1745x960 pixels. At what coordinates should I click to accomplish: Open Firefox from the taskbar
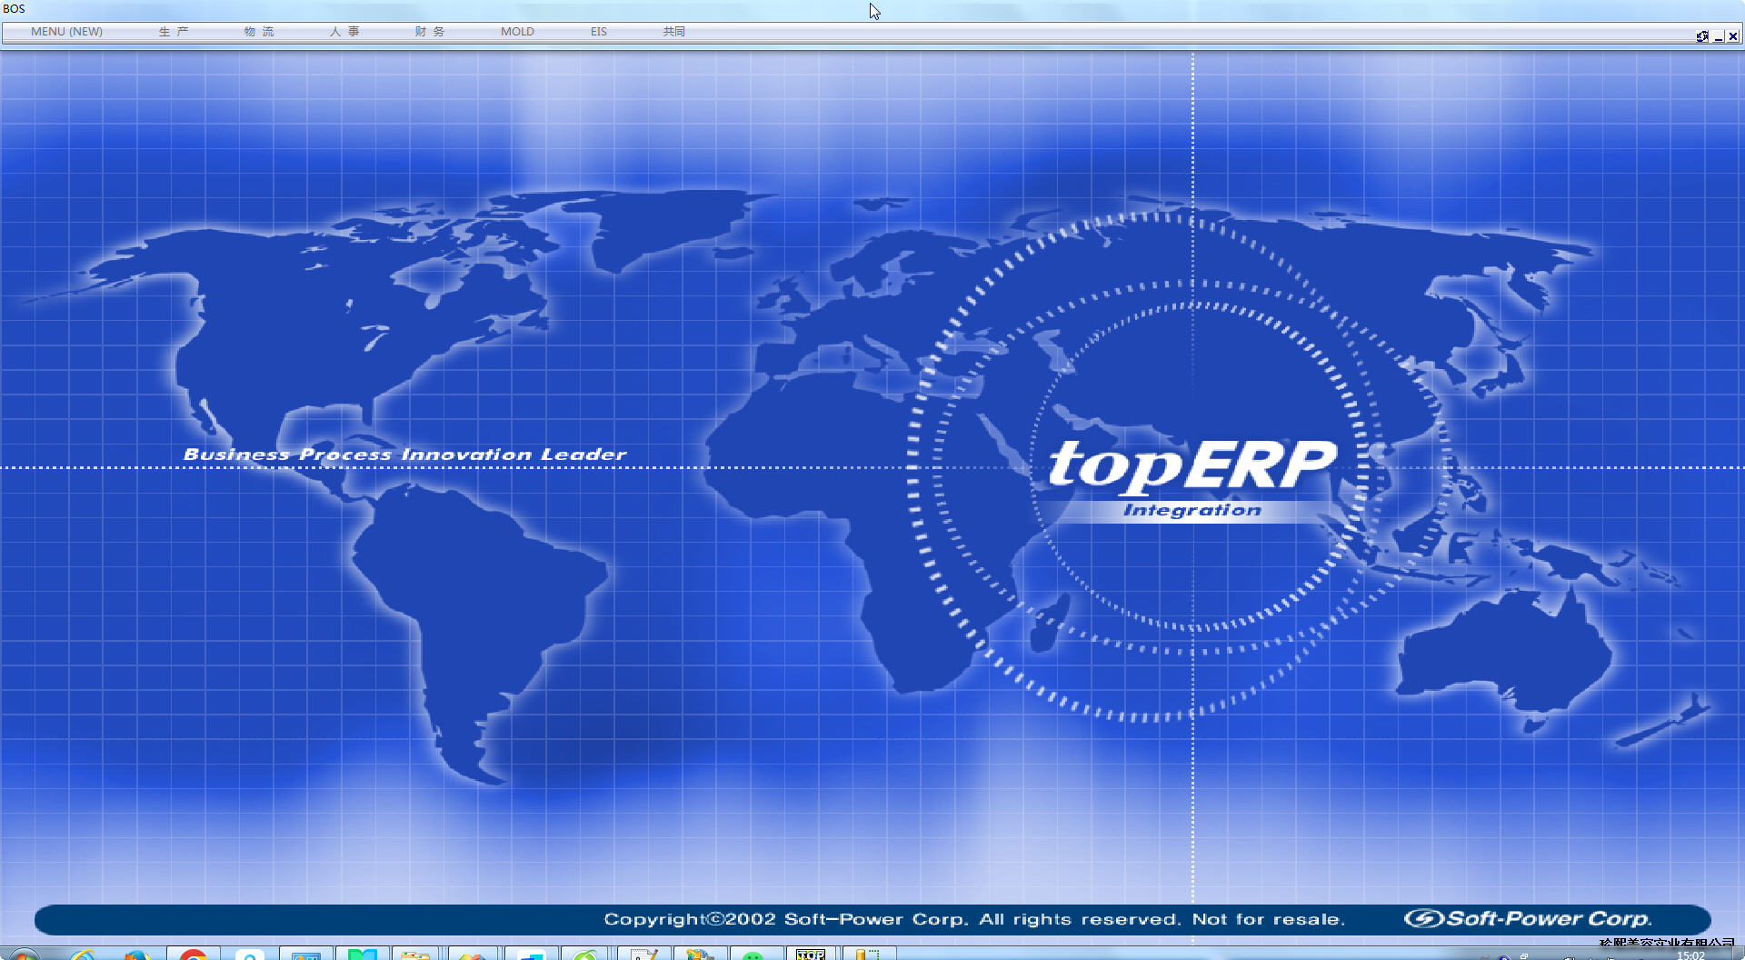[x=137, y=955]
